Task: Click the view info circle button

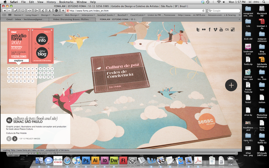Action: [x=42, y=39]
